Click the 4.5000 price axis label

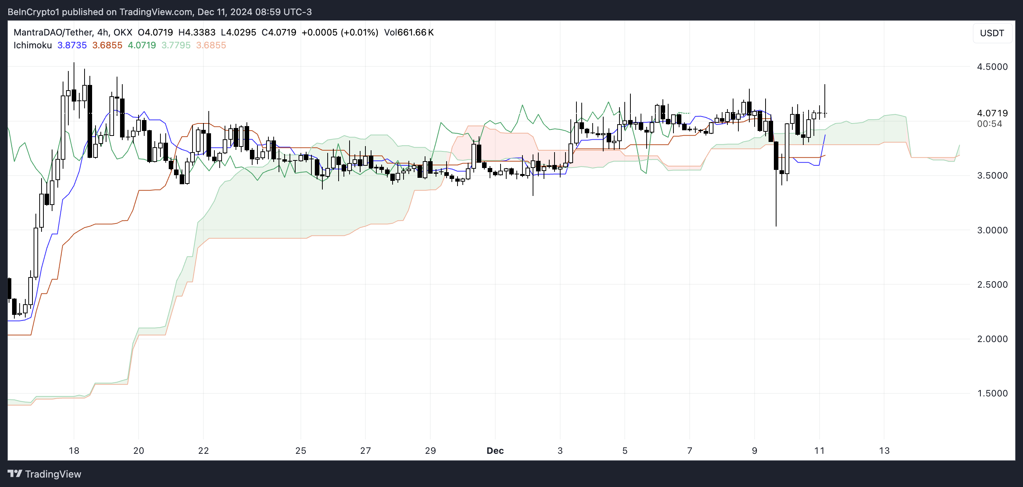click(992, 67)
